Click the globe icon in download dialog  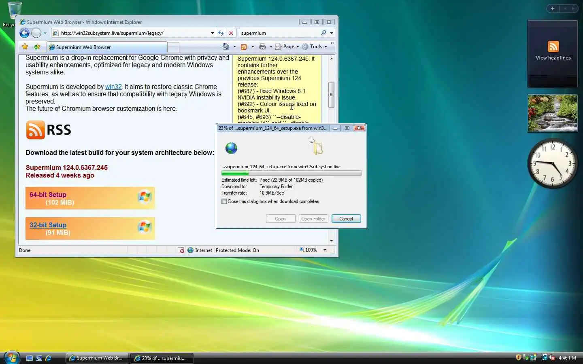[231, 148]
